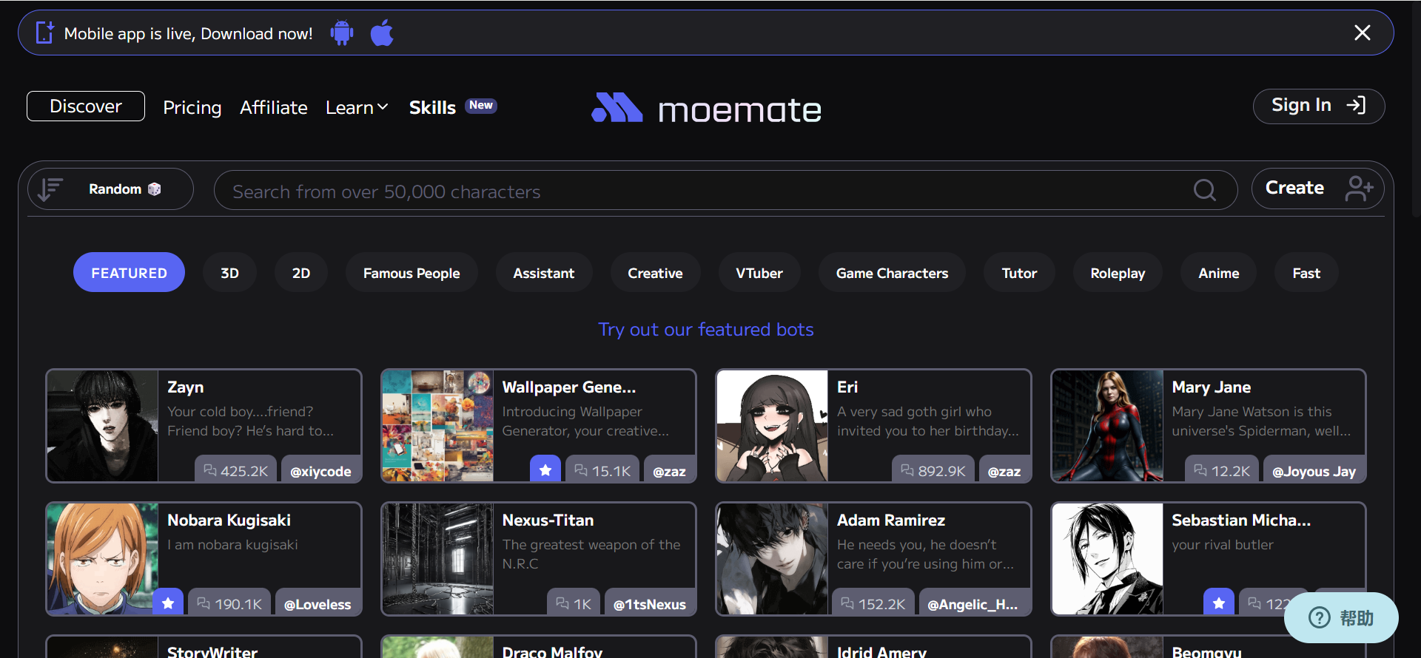Open @zaz profile on Wallpaper Generator card
Viewport: 1421px width, 658px height.
(x=669, y=470)
